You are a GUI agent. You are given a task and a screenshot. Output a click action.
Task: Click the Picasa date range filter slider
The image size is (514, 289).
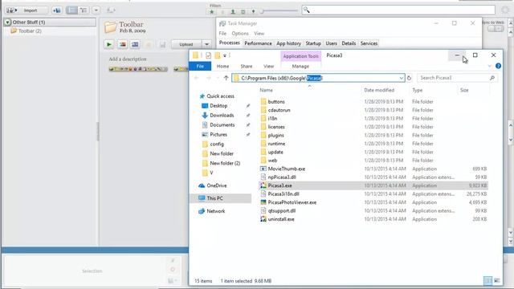click(279, 11)
